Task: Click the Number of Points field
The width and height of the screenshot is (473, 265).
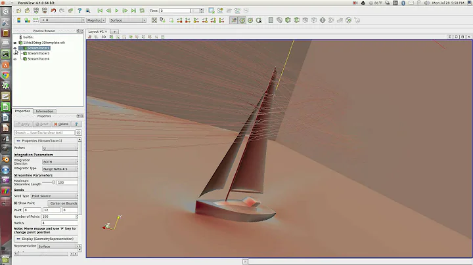Action: (59, 216)
